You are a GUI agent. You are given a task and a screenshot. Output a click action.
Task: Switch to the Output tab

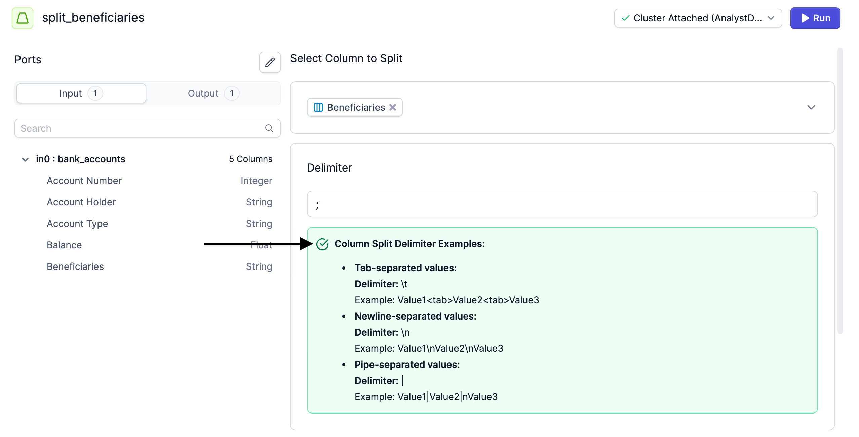213,93
